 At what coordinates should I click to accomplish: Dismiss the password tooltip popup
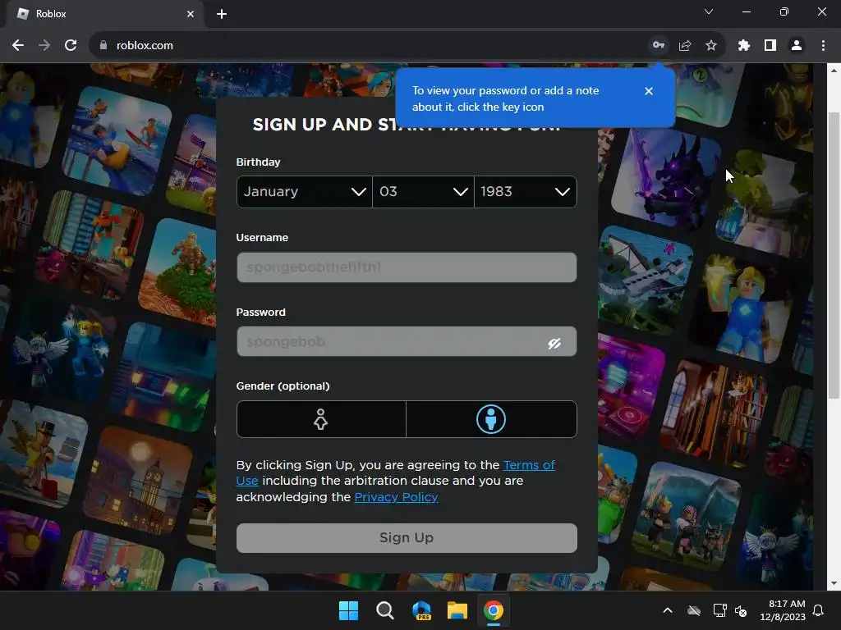click(x=649, y=91)
